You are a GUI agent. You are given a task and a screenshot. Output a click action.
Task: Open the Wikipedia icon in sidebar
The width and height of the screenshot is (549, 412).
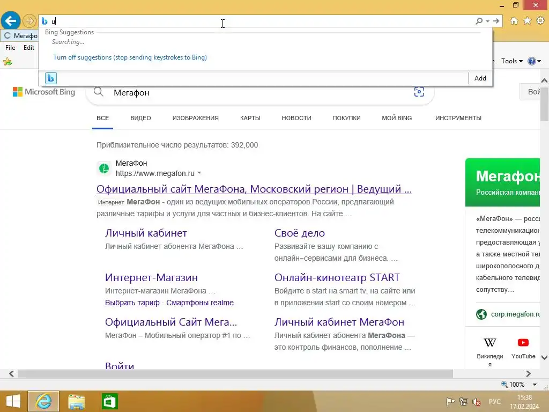[490, 343]
